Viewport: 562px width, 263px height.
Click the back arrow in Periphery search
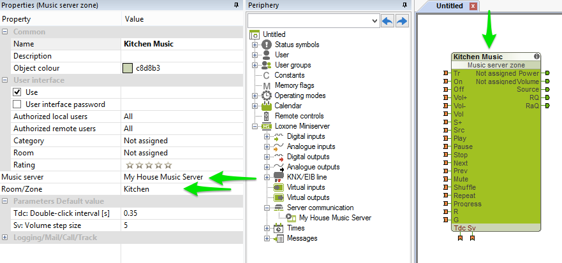tap(387, 21)
